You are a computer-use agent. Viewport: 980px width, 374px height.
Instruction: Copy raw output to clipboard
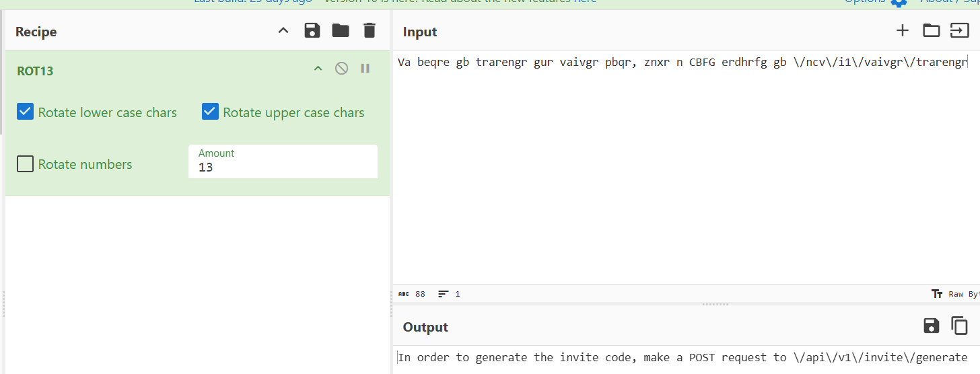pyautogui.click(x=959, y=326)
